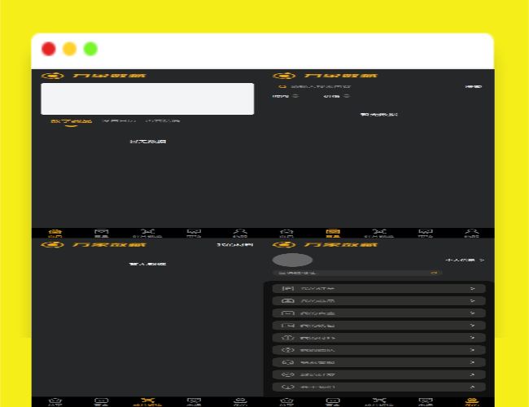This screenshot has width=529, height=407.
Task: Click the highlighted center nav icon in bottom-left panel
Action: pos(147,401)
